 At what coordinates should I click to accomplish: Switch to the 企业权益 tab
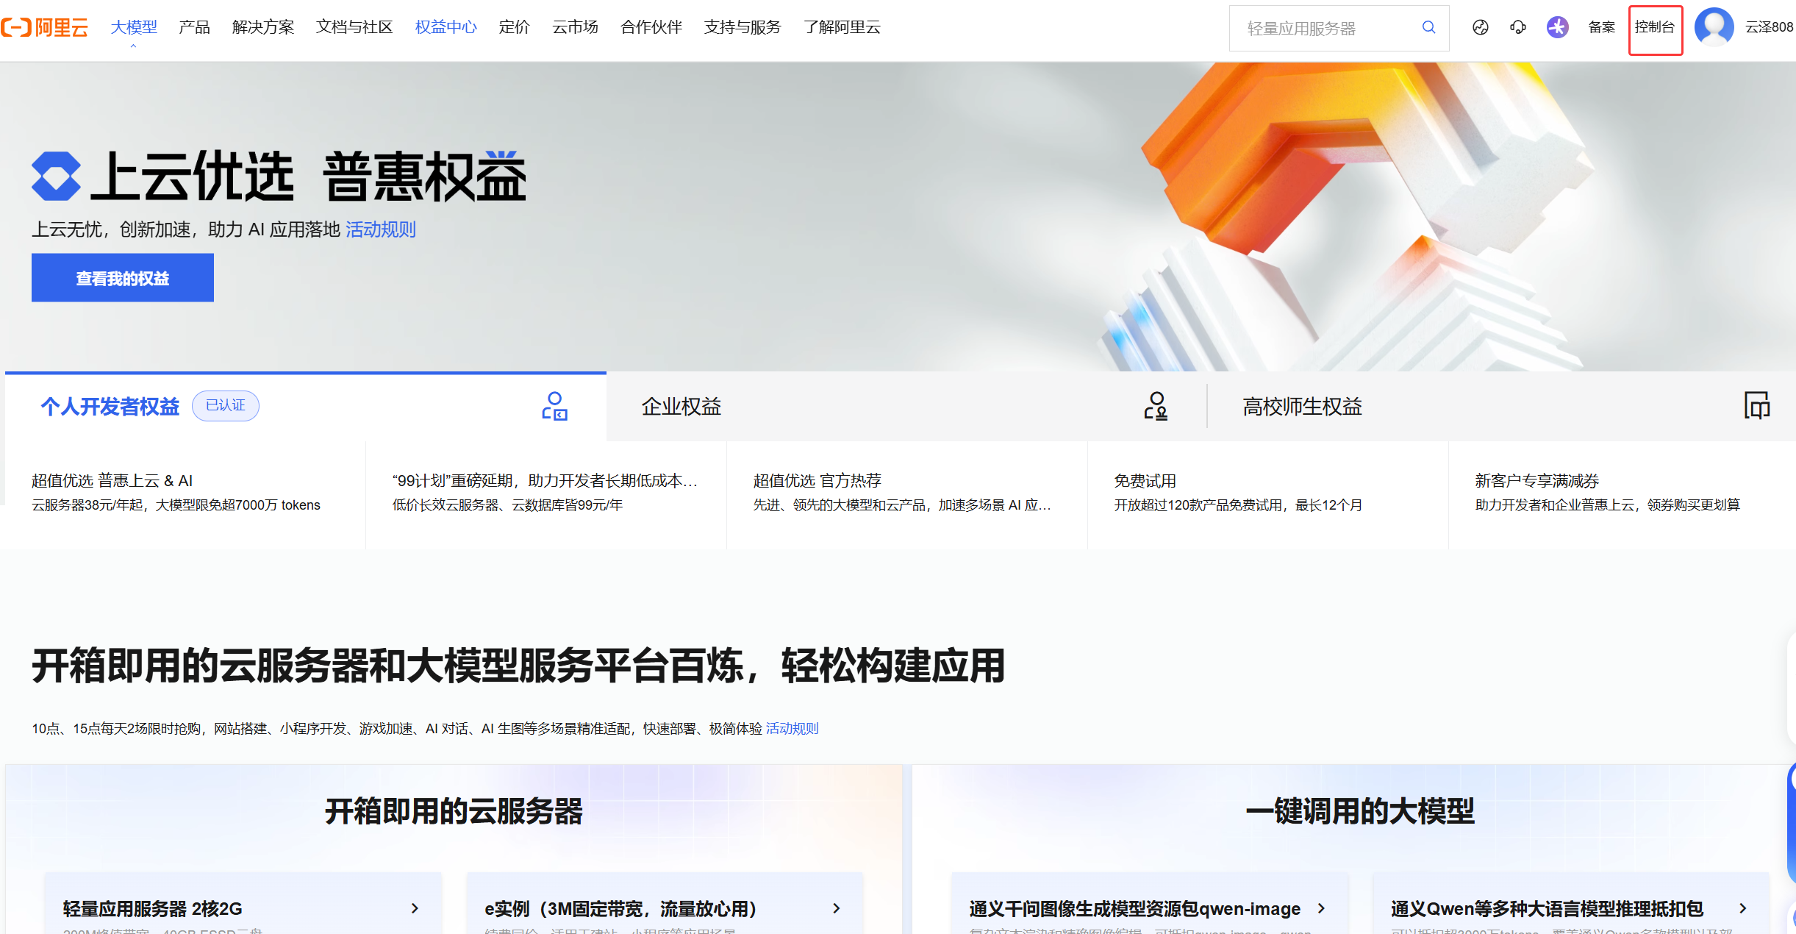click(681, 407)
